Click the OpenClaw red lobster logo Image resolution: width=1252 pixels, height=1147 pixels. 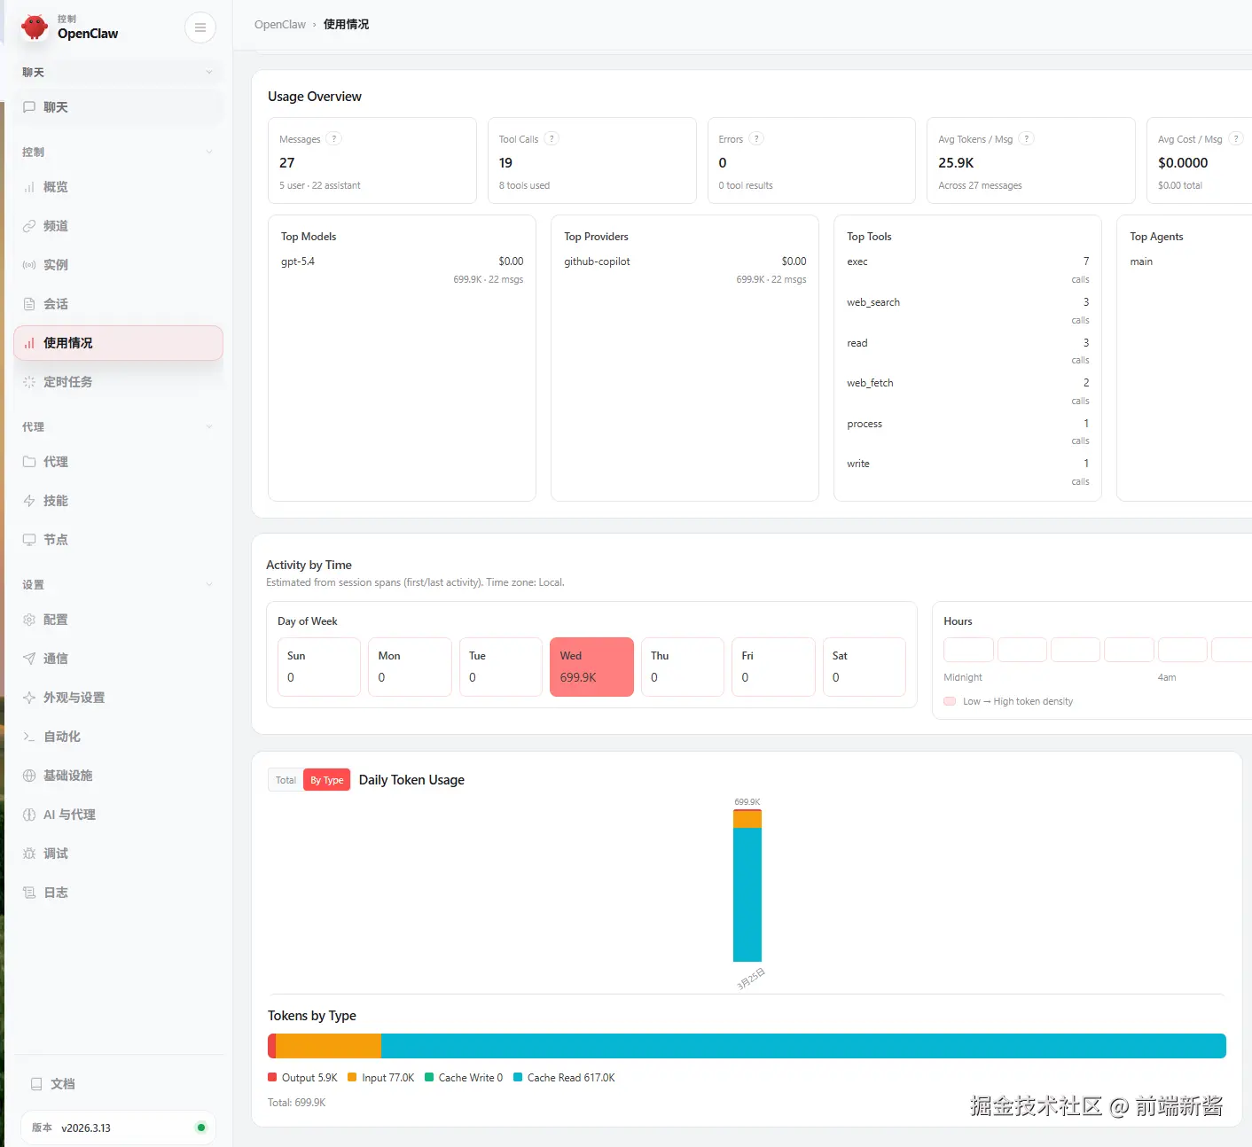pyautogui.click(x=35, y=27)
